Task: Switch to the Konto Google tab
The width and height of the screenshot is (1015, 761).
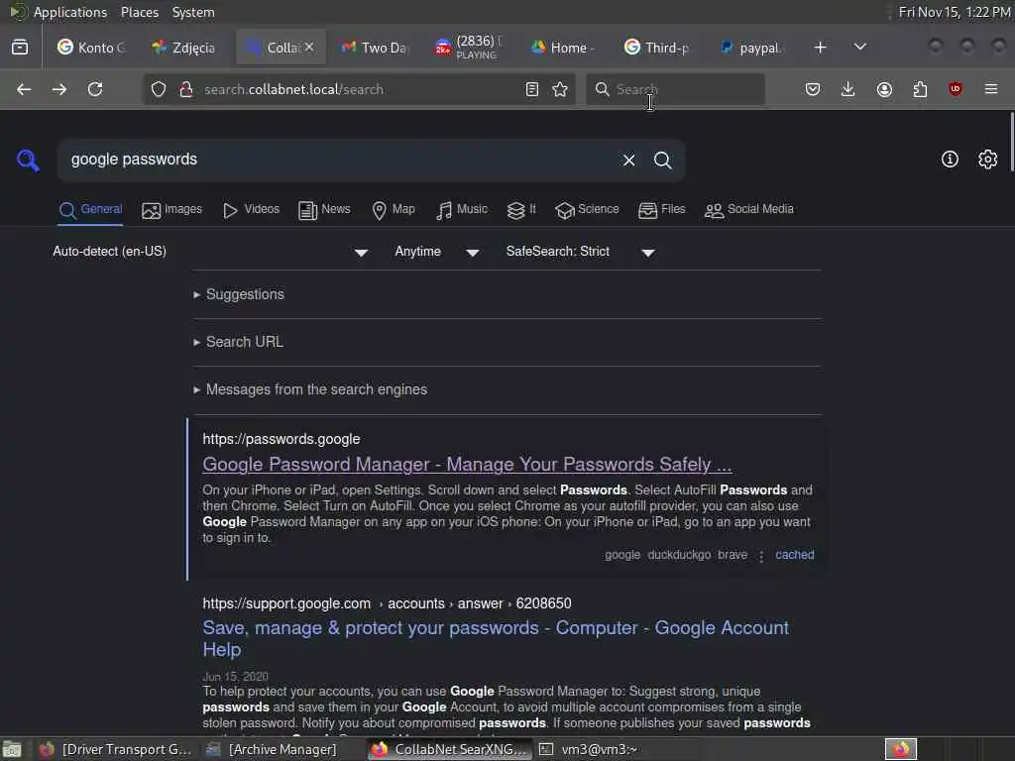Action: point(92,48)
